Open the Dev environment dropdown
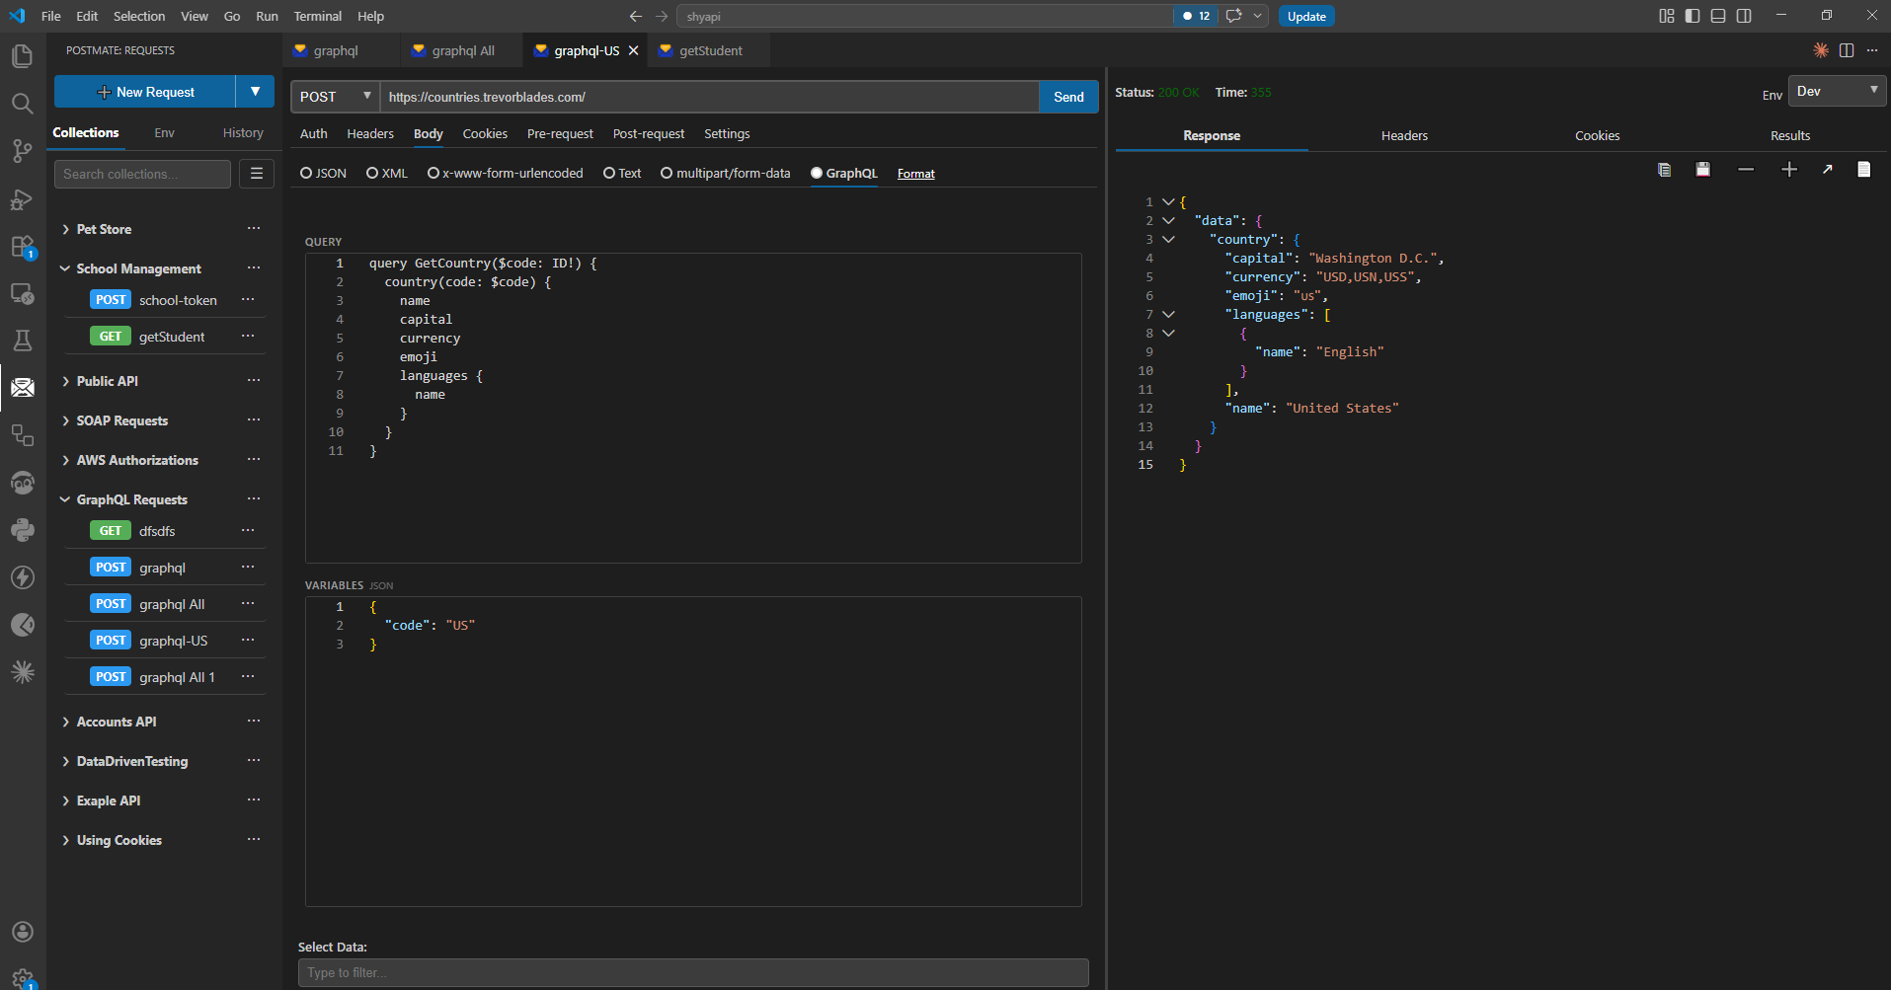Image resolution: width=1891 pixels, height=990 pixels. pos(1837,91)
